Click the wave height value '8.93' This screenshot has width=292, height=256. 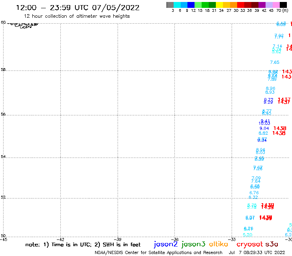click(x=270, y=92)
